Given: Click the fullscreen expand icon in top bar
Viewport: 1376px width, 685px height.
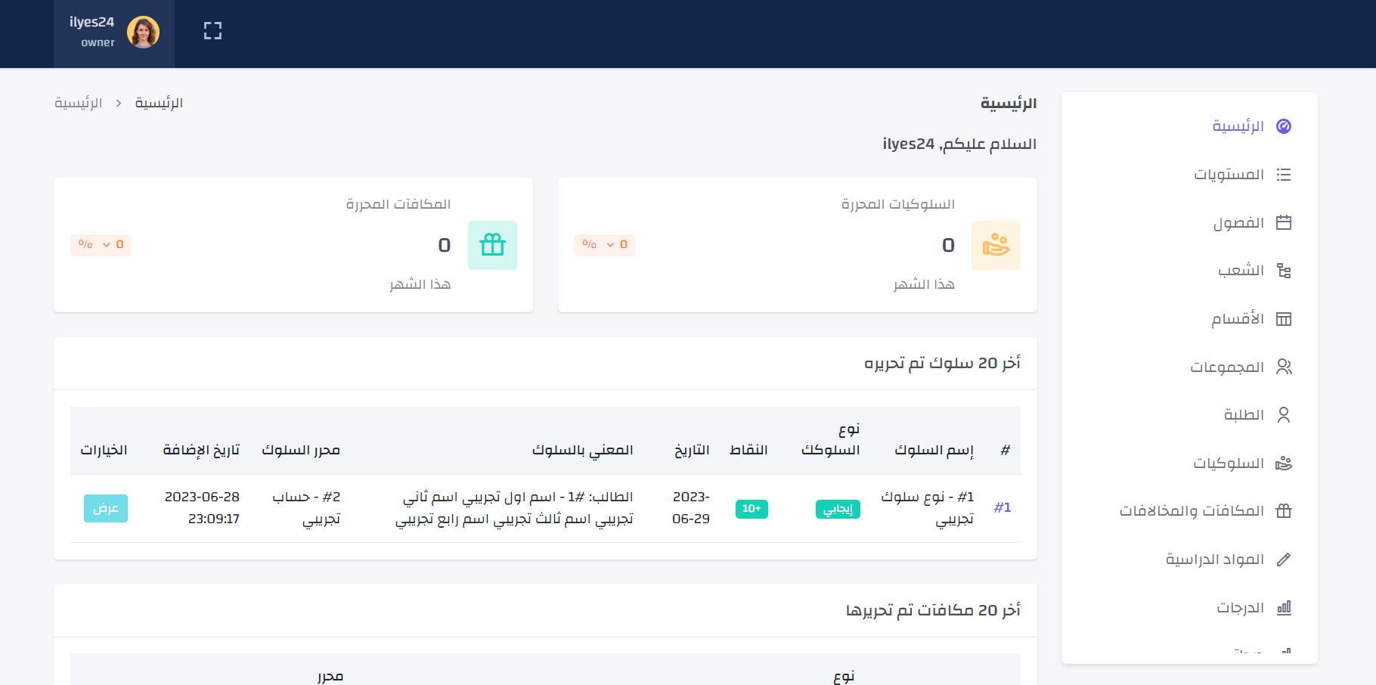Looking at the screenshot, I should click(212, 30).
